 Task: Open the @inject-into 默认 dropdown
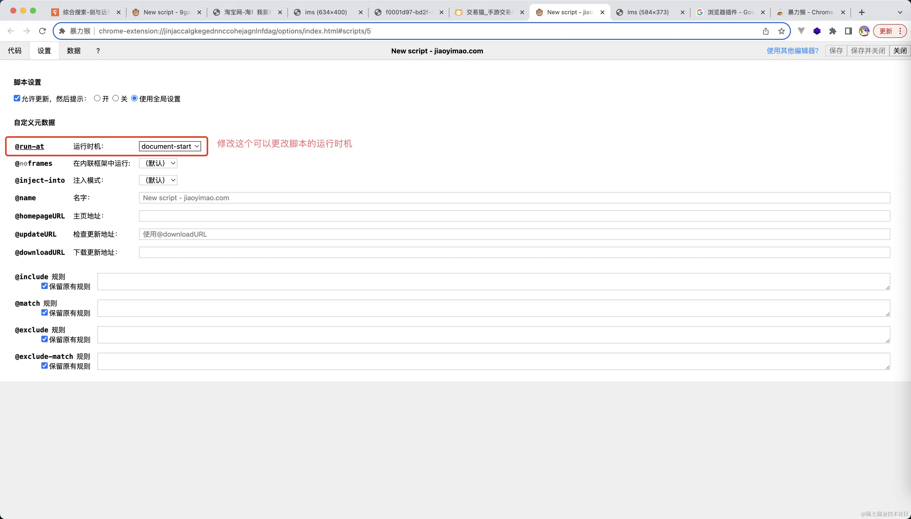[x=158, y=180]
